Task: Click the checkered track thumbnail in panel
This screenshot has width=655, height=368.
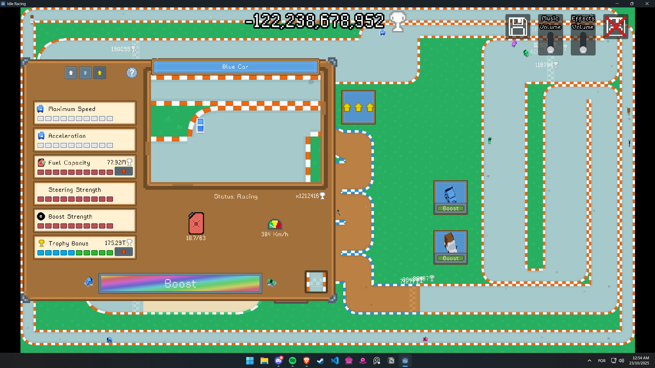Action: click(x=316, y=282)
